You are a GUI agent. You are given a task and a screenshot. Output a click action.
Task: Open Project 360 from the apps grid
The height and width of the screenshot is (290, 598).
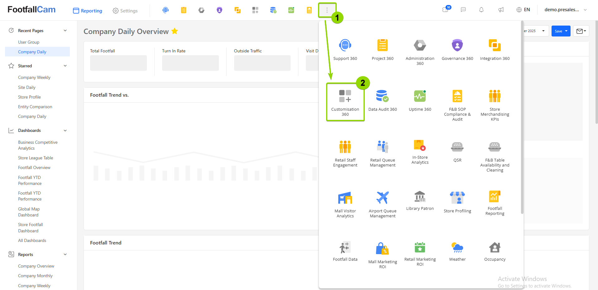[x=383, y=50]
